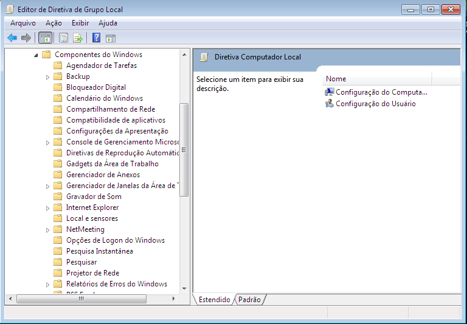Screen dimensions: 467x324
Task: Click the Componentes do Windows folder icon
Action: pyautogui.click(x=46, y=55)
